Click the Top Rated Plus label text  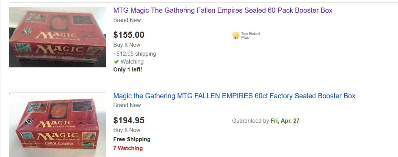click(250, 35)
